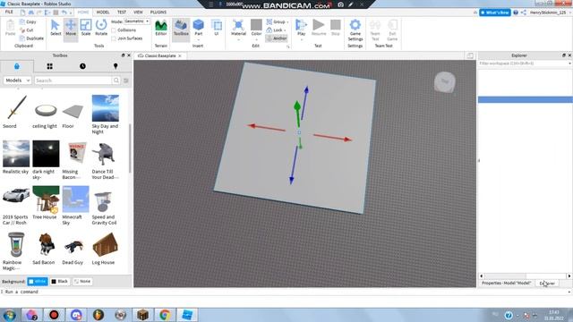573x322 pixels.
Task: Expand the Play options arrow
Action: [301, 39]
